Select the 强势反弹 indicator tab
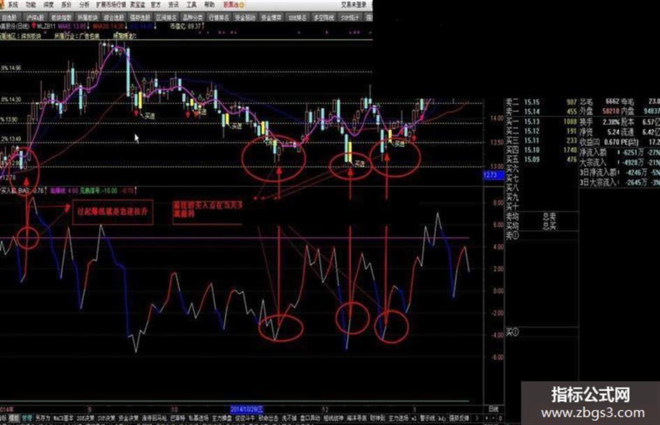The width and height of the screenshot is (660, 425). pos(459,418)
